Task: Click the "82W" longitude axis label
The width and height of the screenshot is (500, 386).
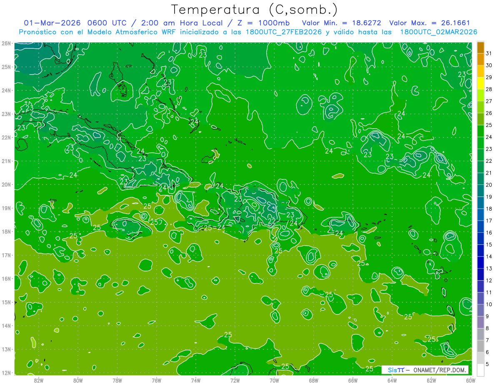Action: tap(39, 380)
